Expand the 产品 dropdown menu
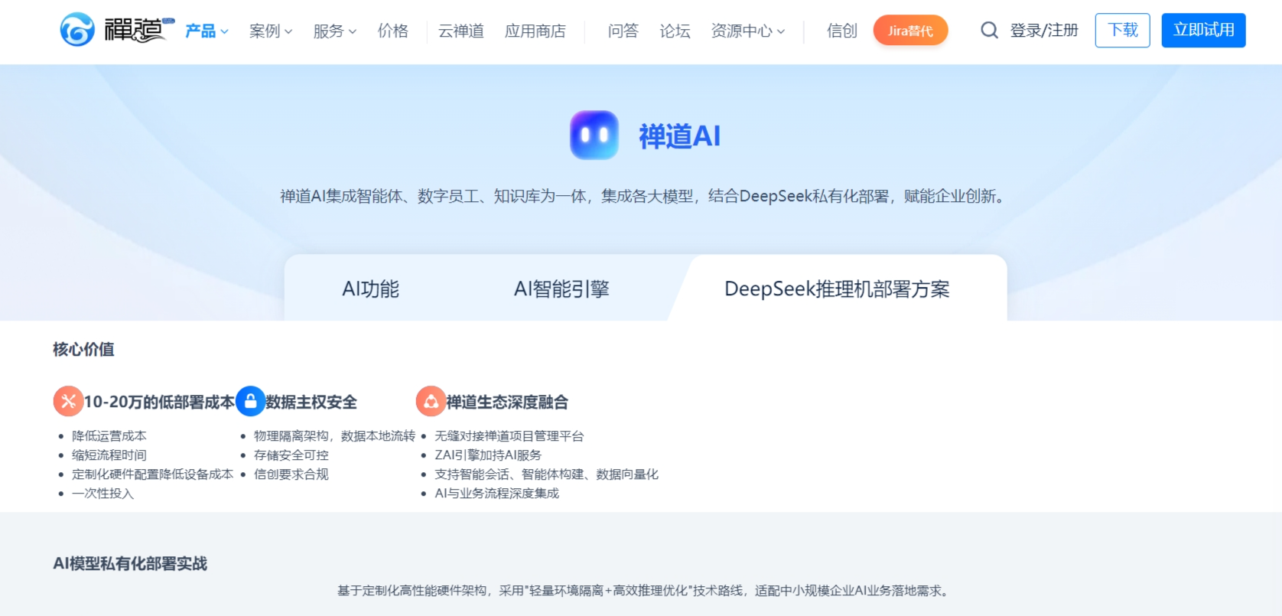Image resolution: width=1282 pixels, height=616 pixels. pyautogui.click(x=207, y=31)
